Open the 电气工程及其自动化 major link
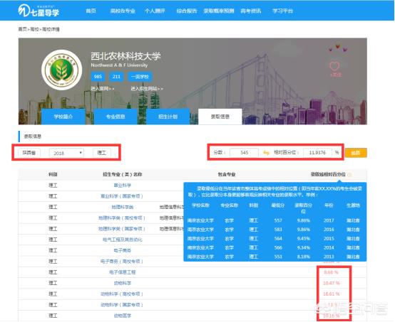This screenshot has height=322, width=395. [x=123, y=240]
